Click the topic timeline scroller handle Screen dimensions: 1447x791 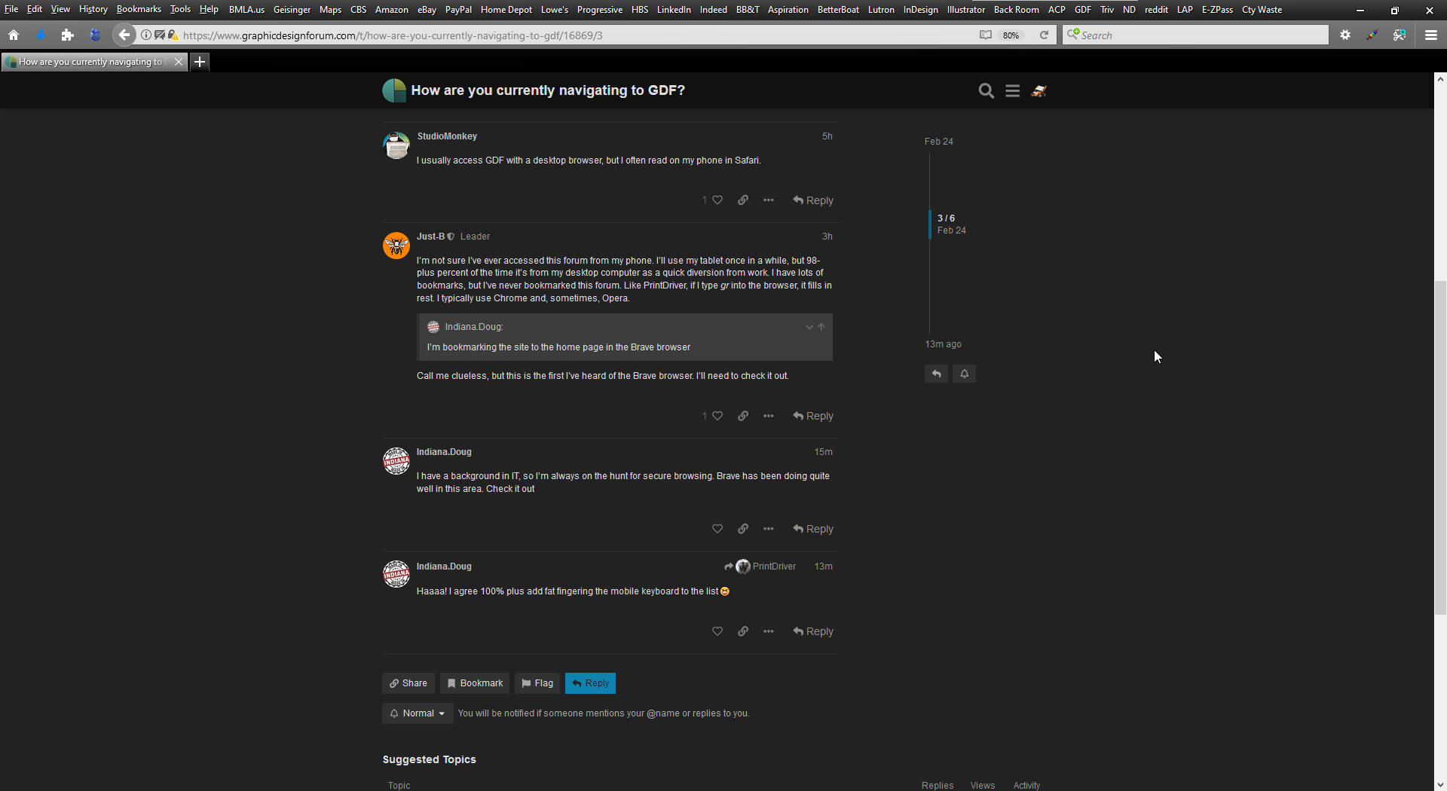[930, 224]
